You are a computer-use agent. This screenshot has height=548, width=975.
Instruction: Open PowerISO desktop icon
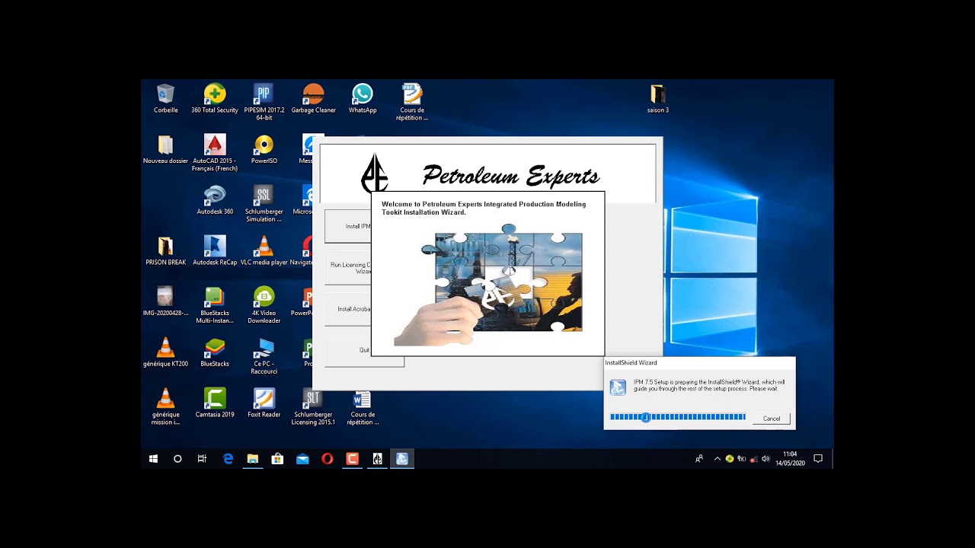click(264, 150)
